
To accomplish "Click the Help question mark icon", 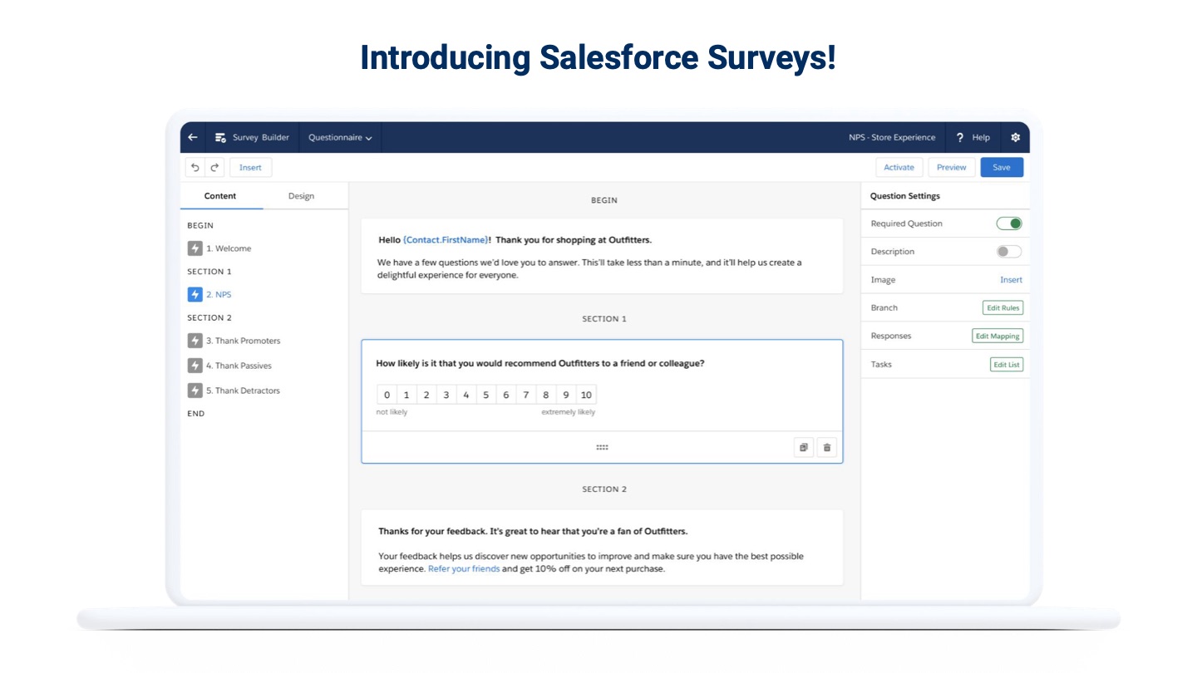I will click(x=960, y=138).
